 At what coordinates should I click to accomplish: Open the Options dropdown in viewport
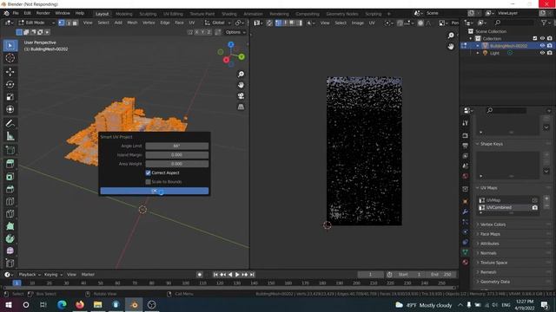[x=235, y=32]
